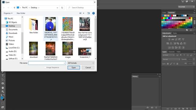The width and height of the screenshot is (196, 110).
Task: Click the black background color swatch
Action: coord(4,100)
